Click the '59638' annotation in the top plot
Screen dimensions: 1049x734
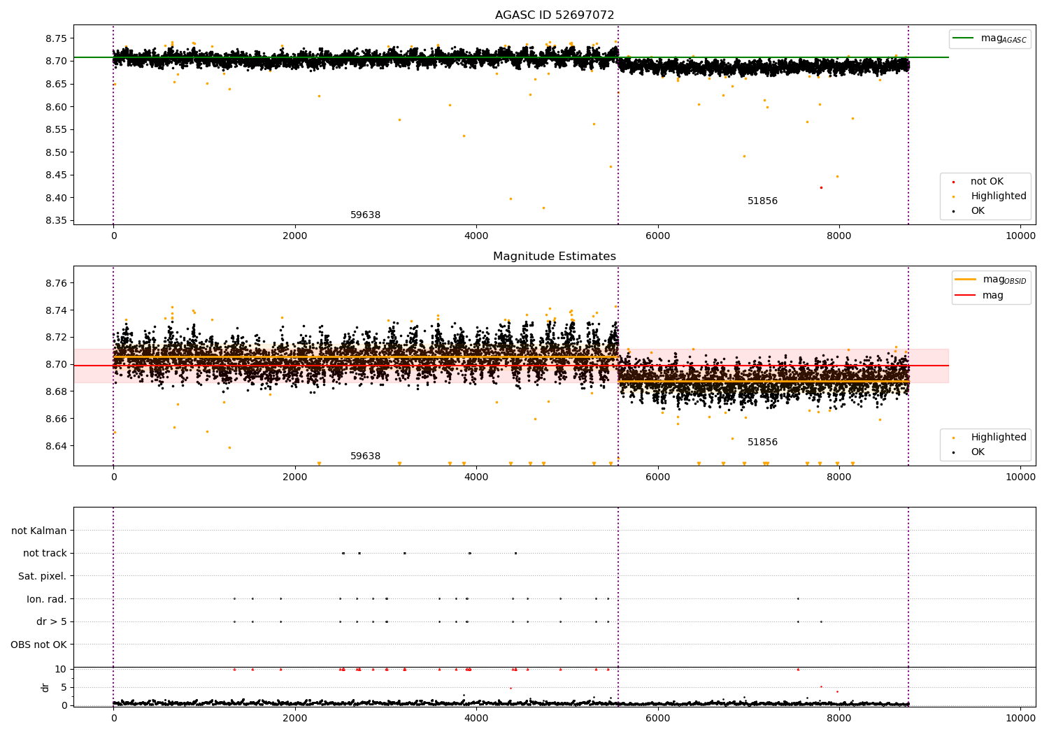(365, 215)
